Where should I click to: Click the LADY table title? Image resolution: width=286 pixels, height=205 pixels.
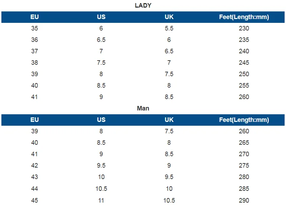143,5
